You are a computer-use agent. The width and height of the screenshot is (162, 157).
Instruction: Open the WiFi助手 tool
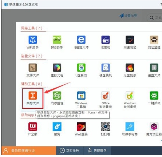coord(33,42)
